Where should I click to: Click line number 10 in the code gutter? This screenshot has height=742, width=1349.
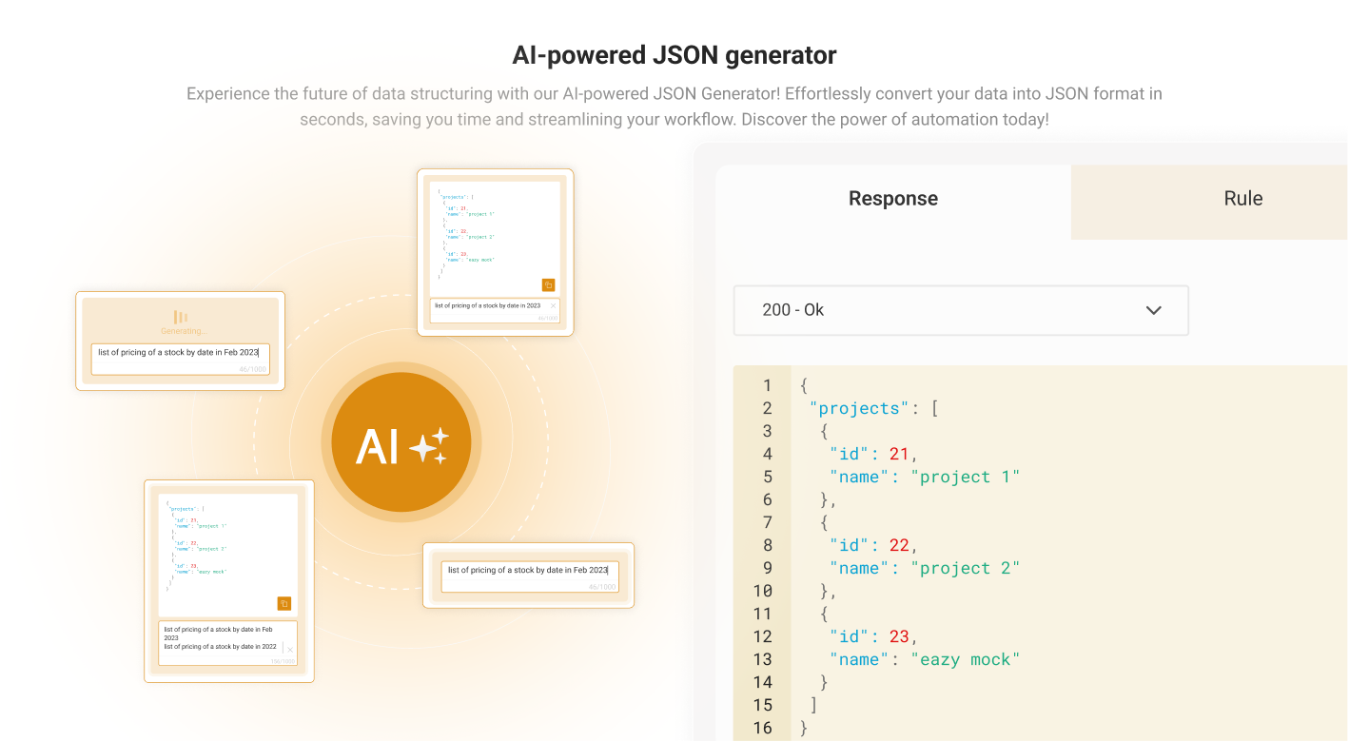point(762,591)
